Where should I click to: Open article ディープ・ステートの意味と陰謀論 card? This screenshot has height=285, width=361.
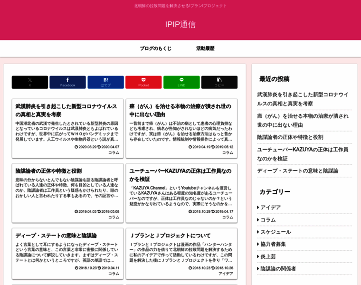67,254
